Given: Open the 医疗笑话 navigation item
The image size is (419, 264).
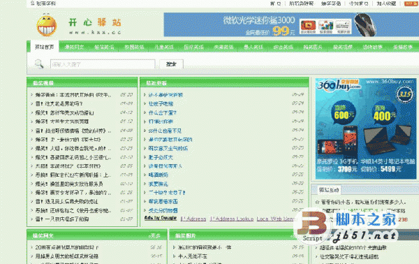Looking at the screenshot, I should point(193,47).
